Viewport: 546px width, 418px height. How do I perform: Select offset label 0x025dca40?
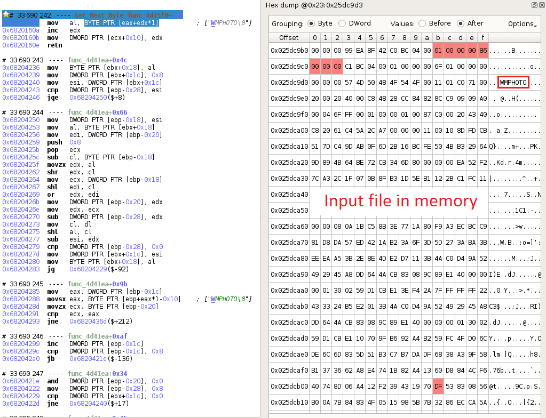pyautogui.click(x=289, y=195)
